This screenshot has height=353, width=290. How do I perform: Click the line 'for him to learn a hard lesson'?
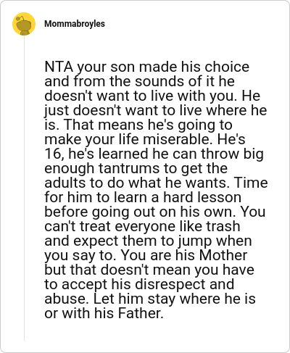[143, 197]
